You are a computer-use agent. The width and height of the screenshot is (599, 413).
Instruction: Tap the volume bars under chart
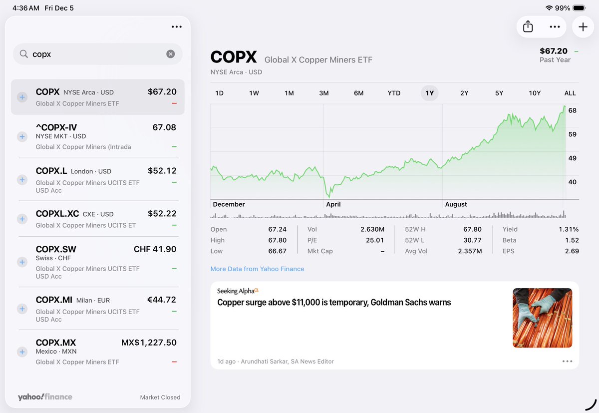coord(388,215)
